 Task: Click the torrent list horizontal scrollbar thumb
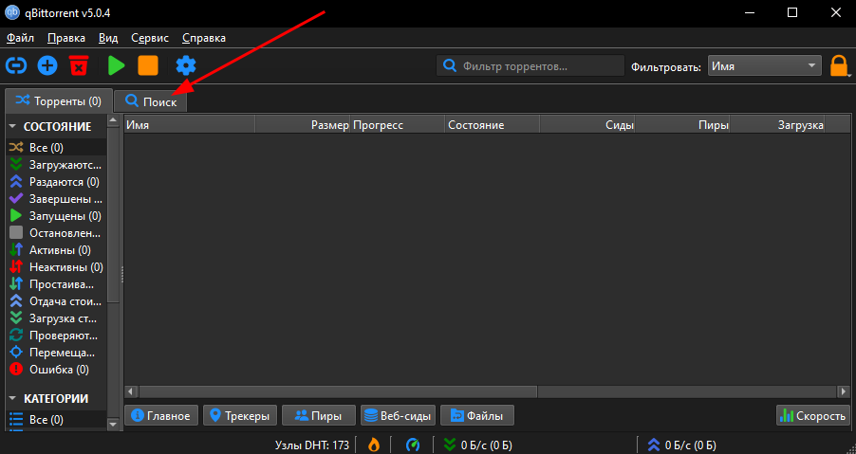click(338, 391)
